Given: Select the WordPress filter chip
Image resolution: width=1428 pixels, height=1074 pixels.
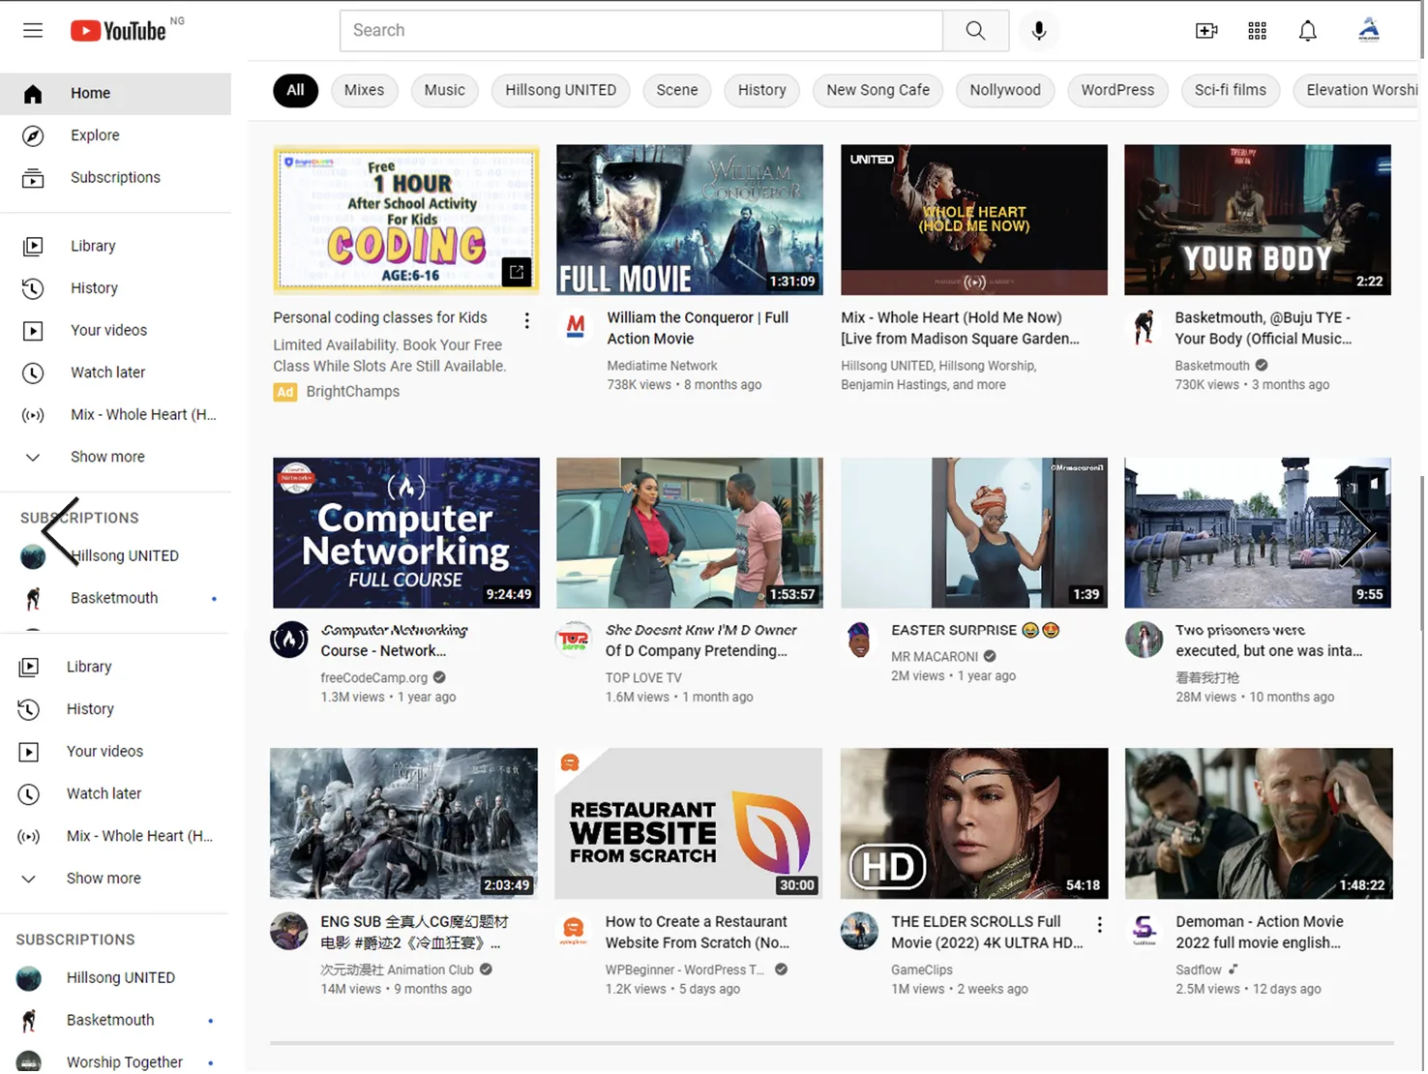Looking at the screenshot, I should point(1119,91).
